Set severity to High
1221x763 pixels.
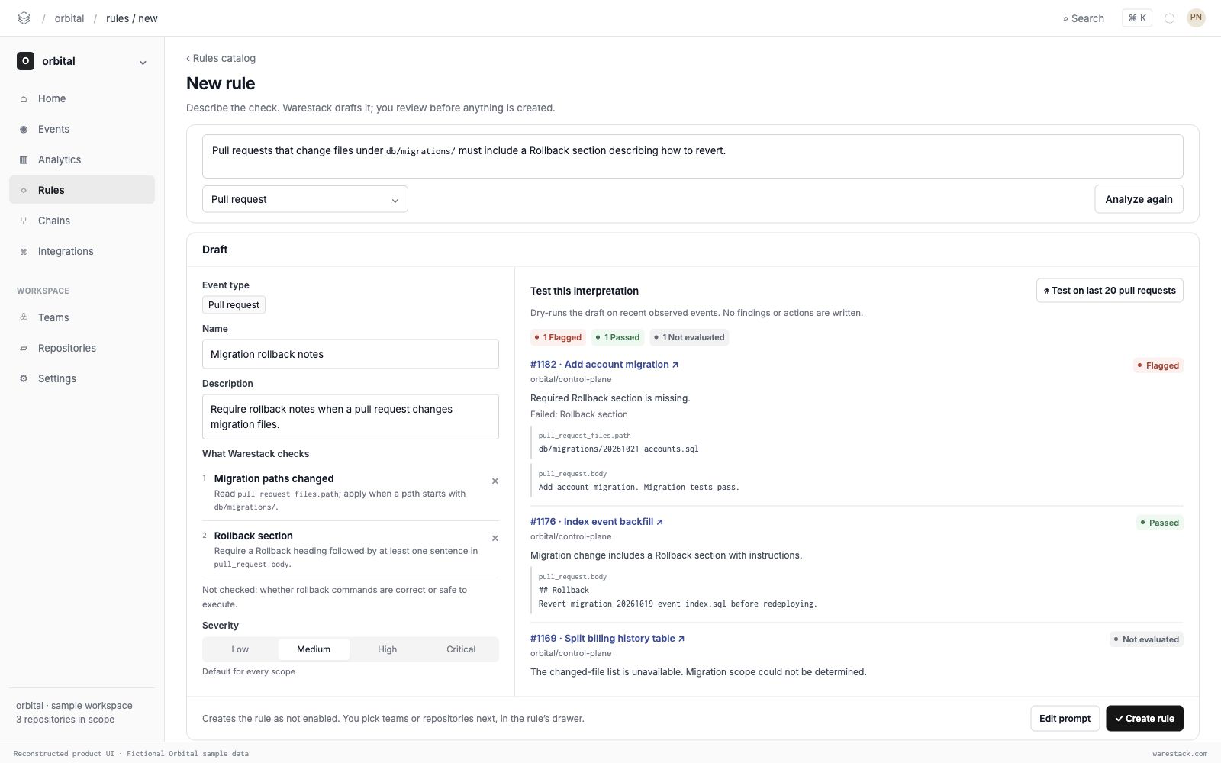(x=387, y=649)
